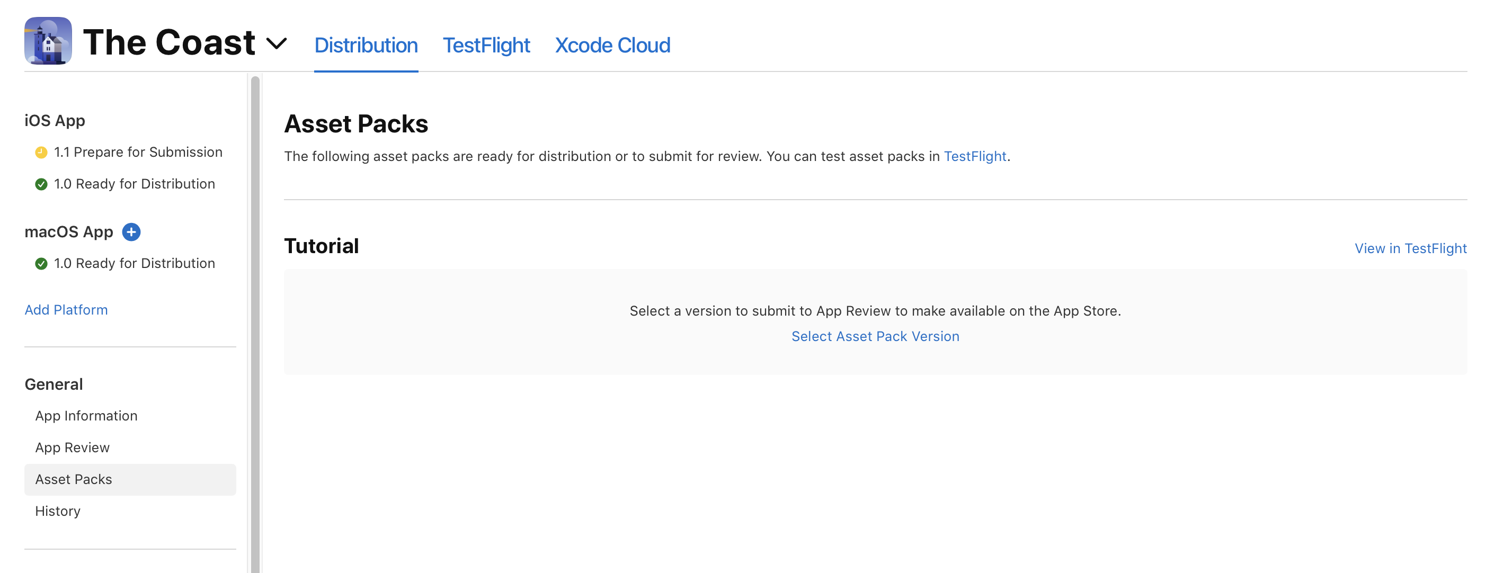The image size is (1495, 573).
Task: Click The Coast lighthouse app icon
Action: click(48, 41)
